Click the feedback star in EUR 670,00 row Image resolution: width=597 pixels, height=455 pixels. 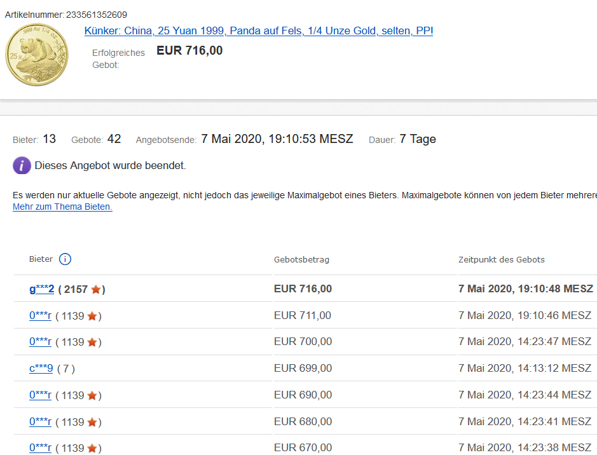pyautogui.click(x=92, y=449)
